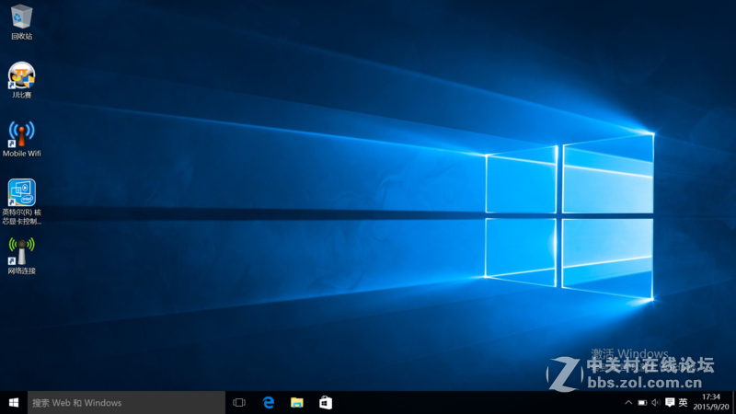Select the J比赛 desktop shortcut

click(21, 75)
